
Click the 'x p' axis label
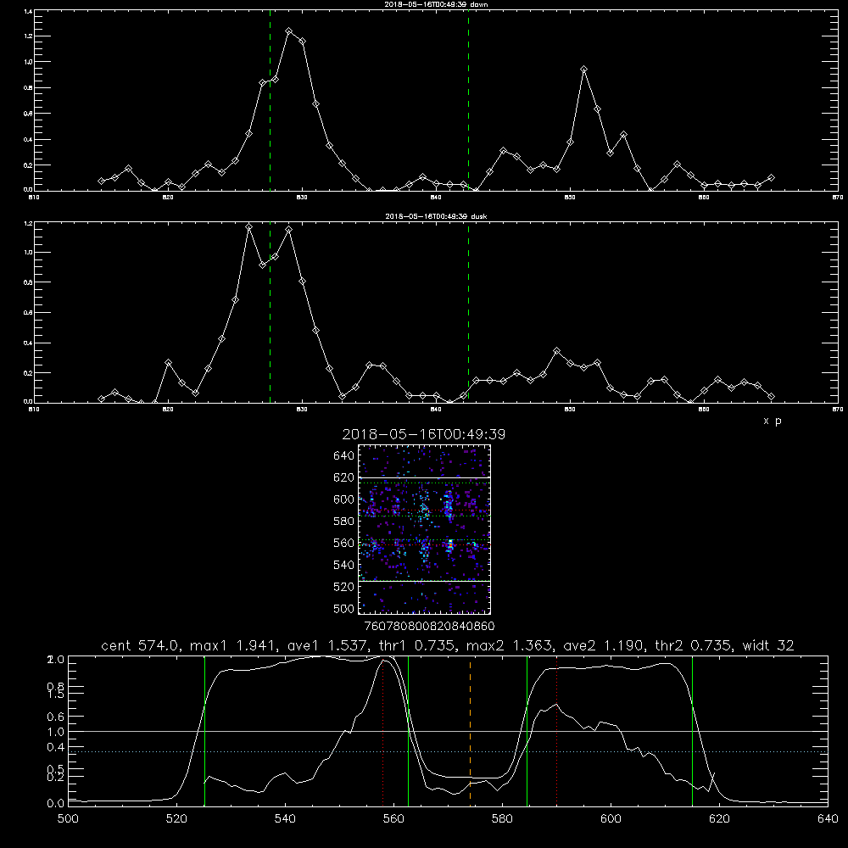pos(773,421)
